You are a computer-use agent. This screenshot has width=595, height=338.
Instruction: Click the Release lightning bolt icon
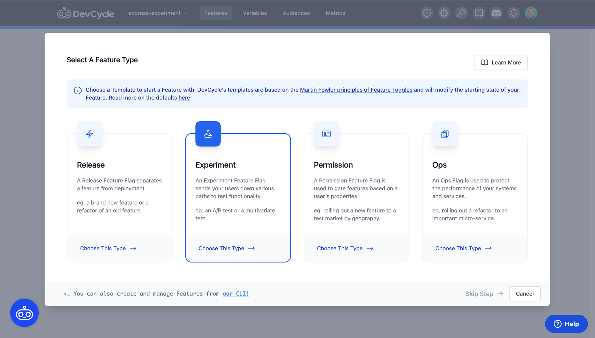(90, 134)
